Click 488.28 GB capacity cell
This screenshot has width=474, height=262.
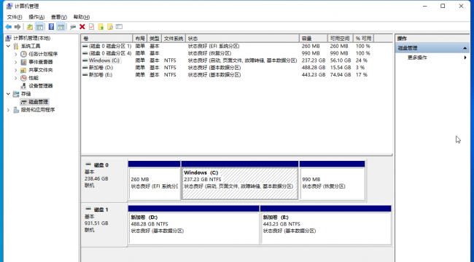[x=314, y=68]
